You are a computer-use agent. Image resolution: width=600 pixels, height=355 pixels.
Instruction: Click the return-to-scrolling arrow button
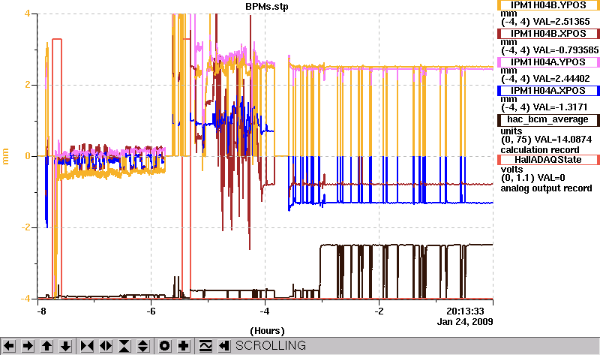224,346
